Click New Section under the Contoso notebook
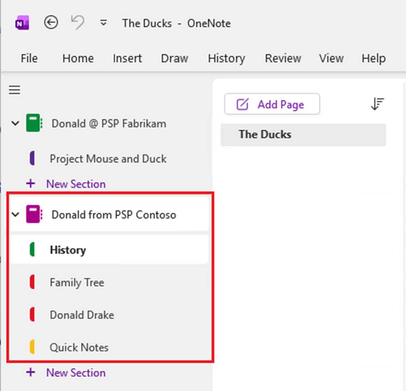This screenshot has width=406, height=391. pyautogui.click(x=76, y=372)
